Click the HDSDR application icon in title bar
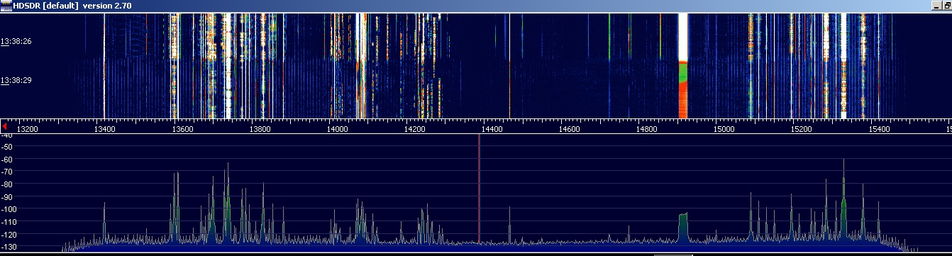 6,6
